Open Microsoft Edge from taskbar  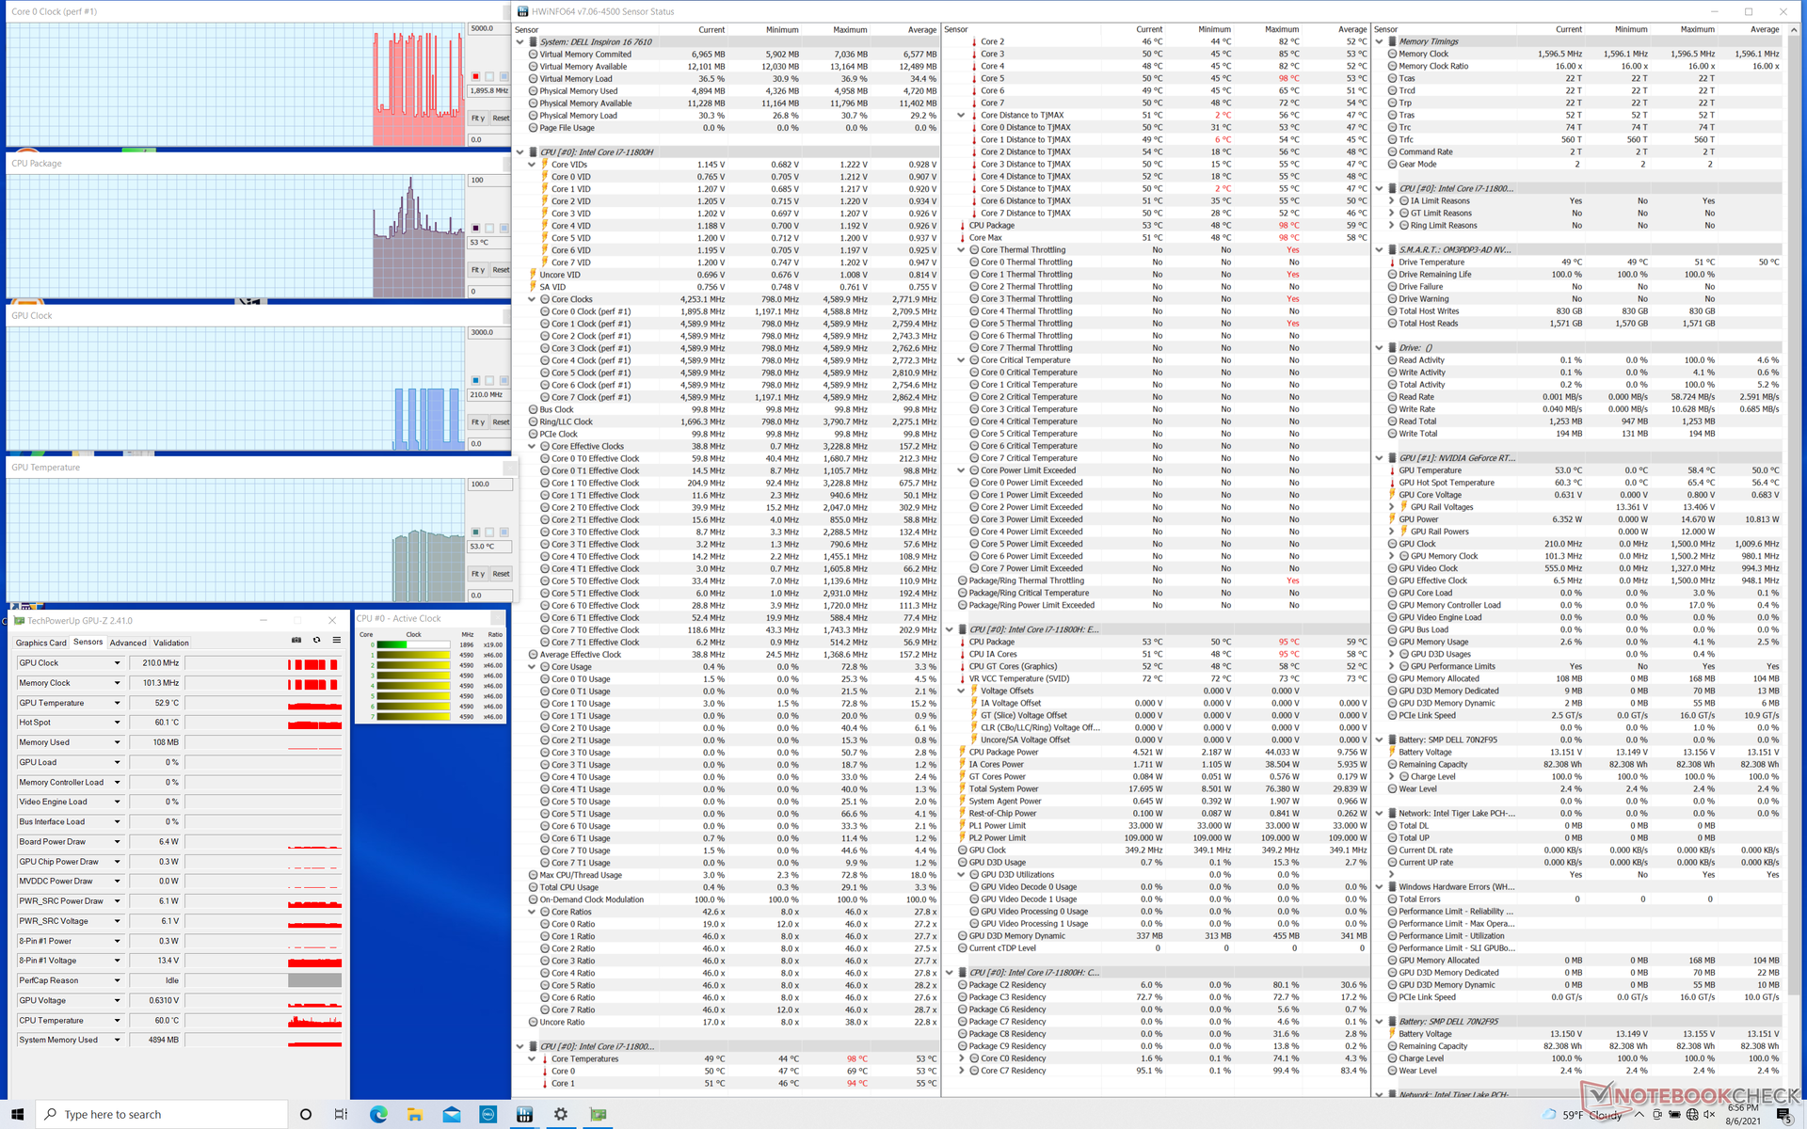tap(378, 1114)
